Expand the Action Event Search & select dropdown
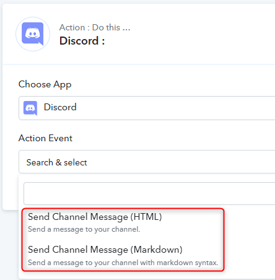The width and height of the screenshot is (275, 280). (147, 162)
